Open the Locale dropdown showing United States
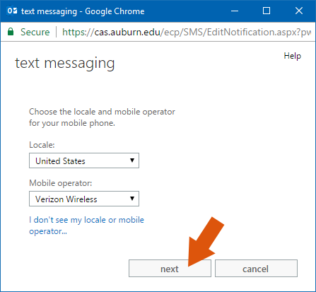This screenshot has width=316, height=292. pyautogui.click(x=84, y=160)
